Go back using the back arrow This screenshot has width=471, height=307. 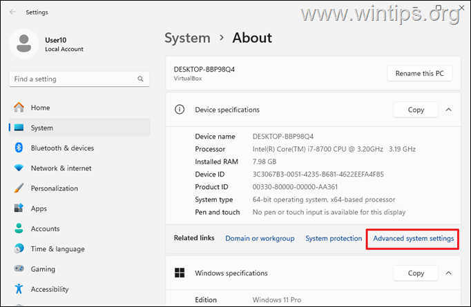[12, 12]
